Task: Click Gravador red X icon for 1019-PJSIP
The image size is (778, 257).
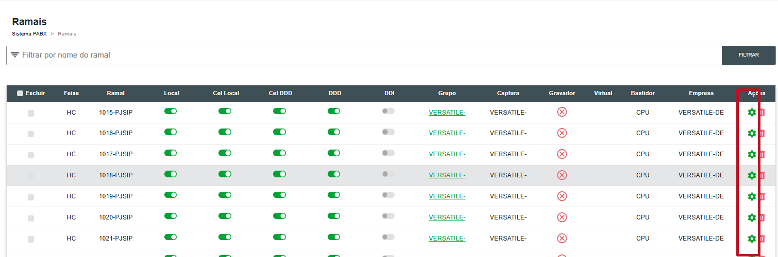Action: tap(562, 196)
